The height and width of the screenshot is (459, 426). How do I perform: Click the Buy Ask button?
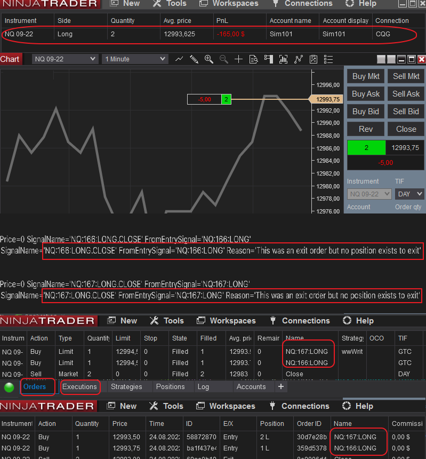[x=366, y=94]
